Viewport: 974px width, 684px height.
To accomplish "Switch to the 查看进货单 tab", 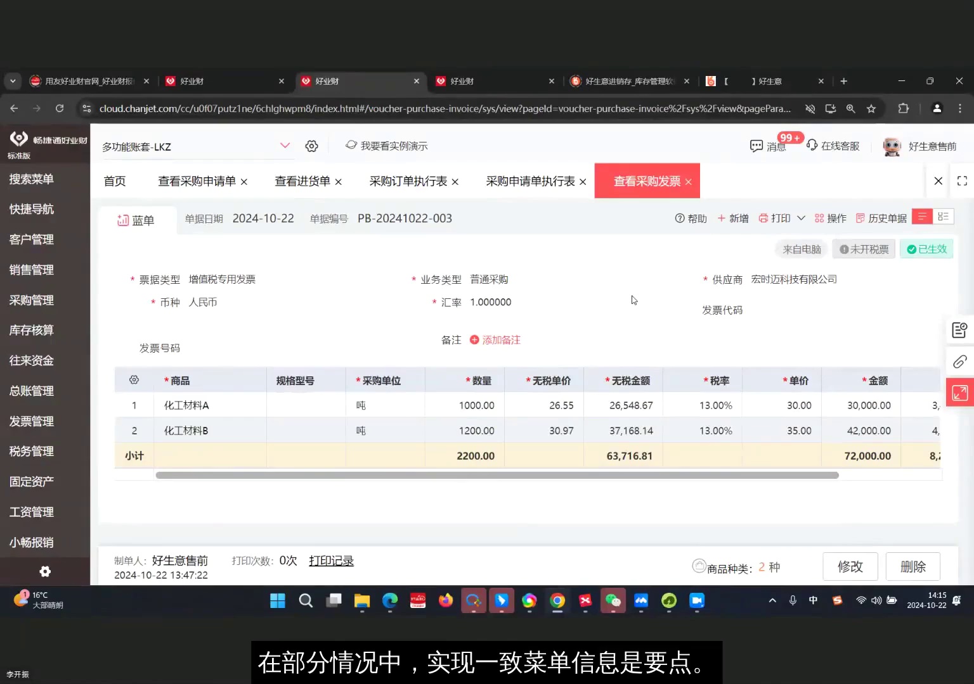I will 302,181.
